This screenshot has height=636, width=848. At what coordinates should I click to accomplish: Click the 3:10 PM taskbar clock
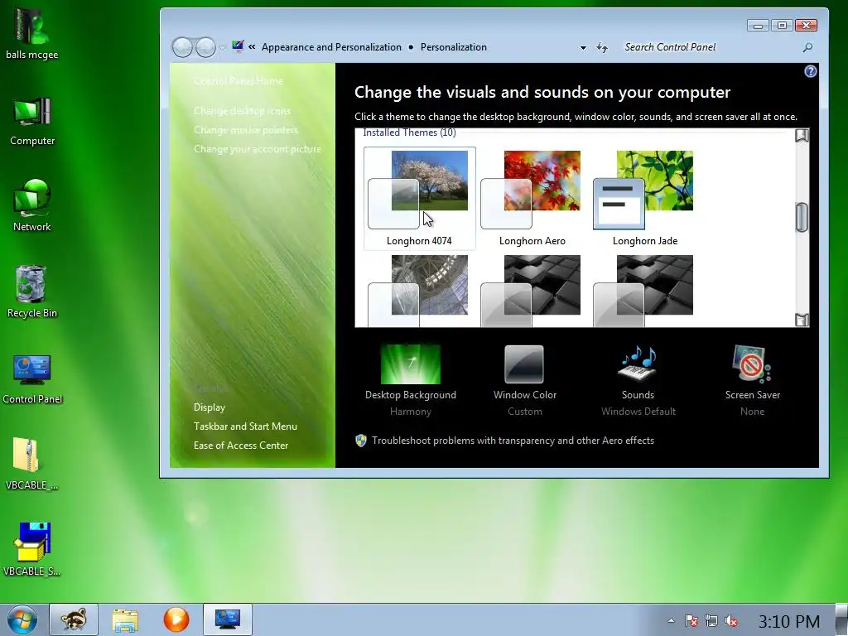(x=789, y=621)
